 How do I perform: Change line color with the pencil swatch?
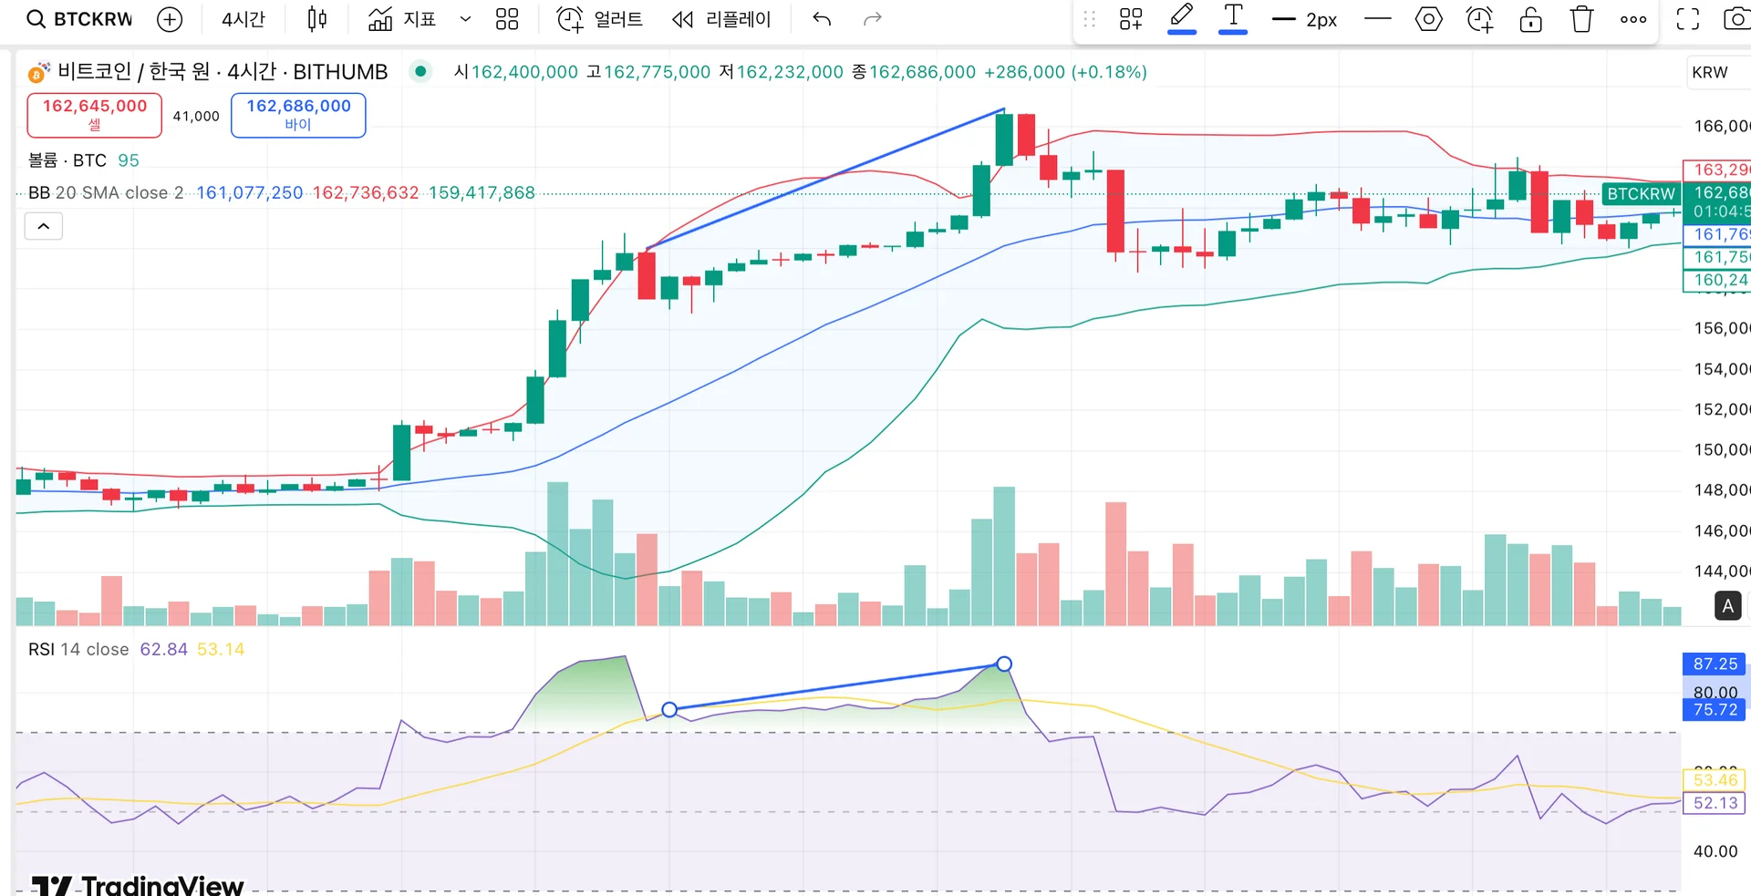(x=1182, y=18)
